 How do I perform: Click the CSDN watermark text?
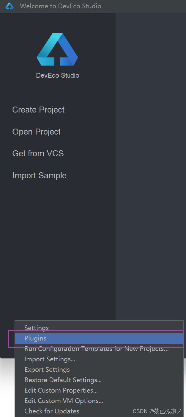pyautogui.click(x=157, y=411)
